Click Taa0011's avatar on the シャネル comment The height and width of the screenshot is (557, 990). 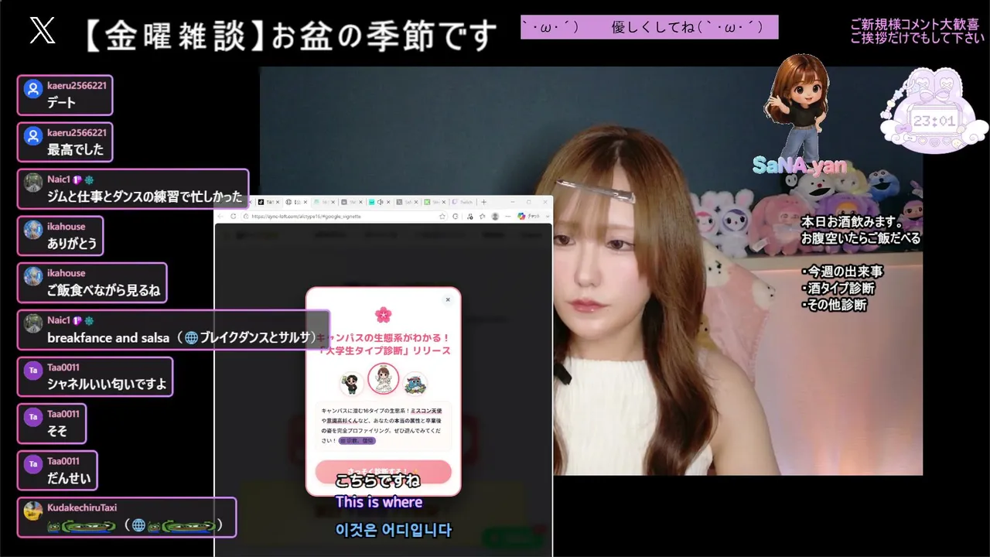(x=33, y=370)
